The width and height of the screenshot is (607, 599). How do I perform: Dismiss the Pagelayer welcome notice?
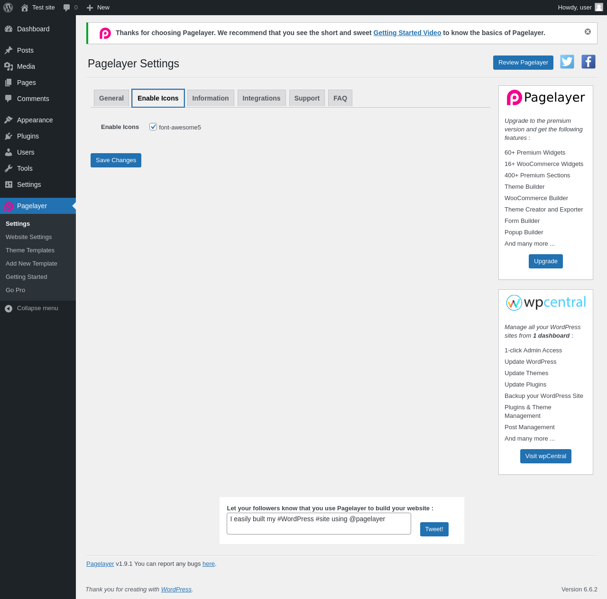click(x=588, y=32)
